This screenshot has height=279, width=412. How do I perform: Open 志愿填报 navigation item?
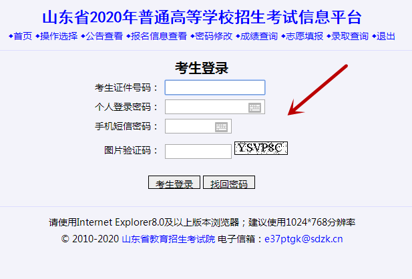(x=304, y=36)
